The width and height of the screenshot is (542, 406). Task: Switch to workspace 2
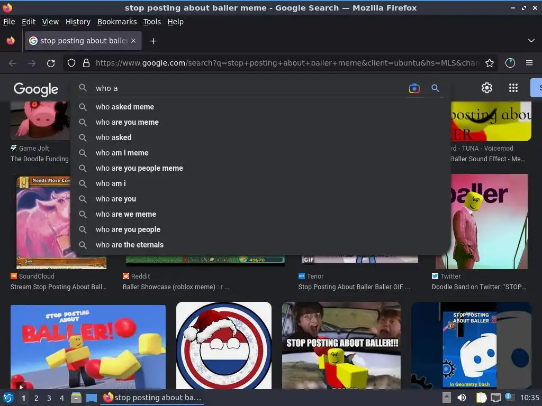point(37,398)
